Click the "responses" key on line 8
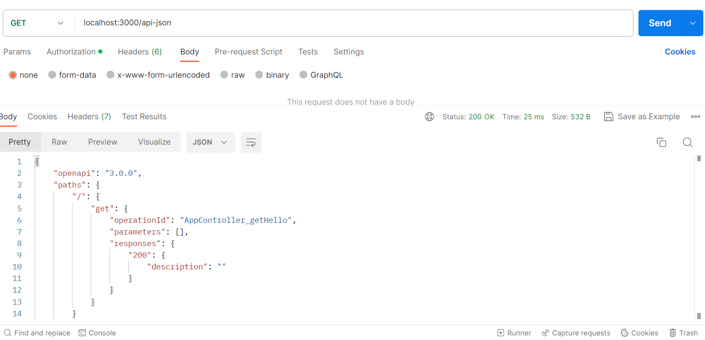 coord(135,244)
